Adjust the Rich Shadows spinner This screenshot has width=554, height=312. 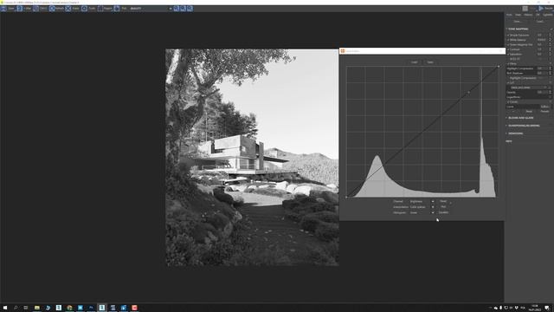[551, 73]
